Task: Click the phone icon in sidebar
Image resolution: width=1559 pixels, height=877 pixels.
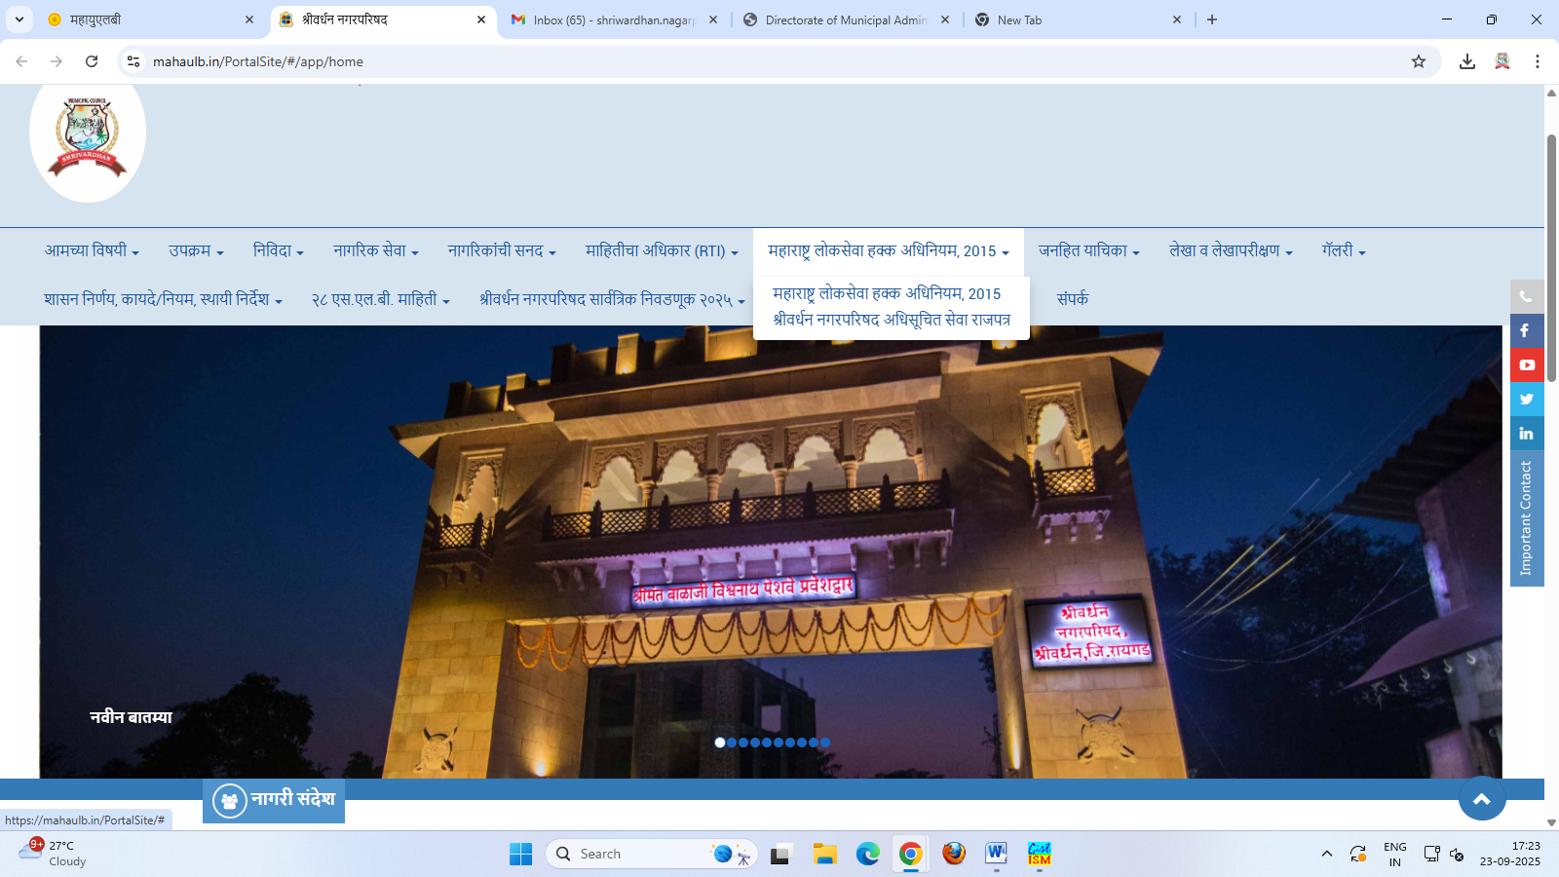Action: tap(1526, 296)
